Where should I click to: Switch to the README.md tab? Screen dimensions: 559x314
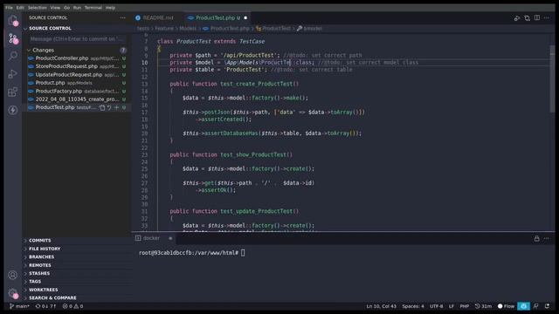[159, 17]
